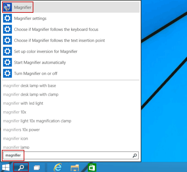Open File Explorer from taskbar

[x=75, y=168]
